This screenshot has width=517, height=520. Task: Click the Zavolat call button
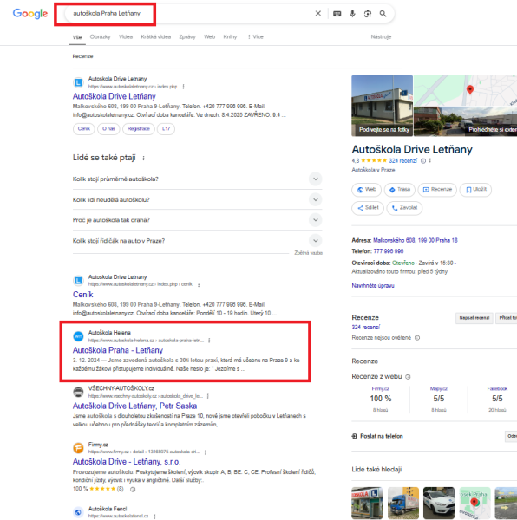[404, 208]
